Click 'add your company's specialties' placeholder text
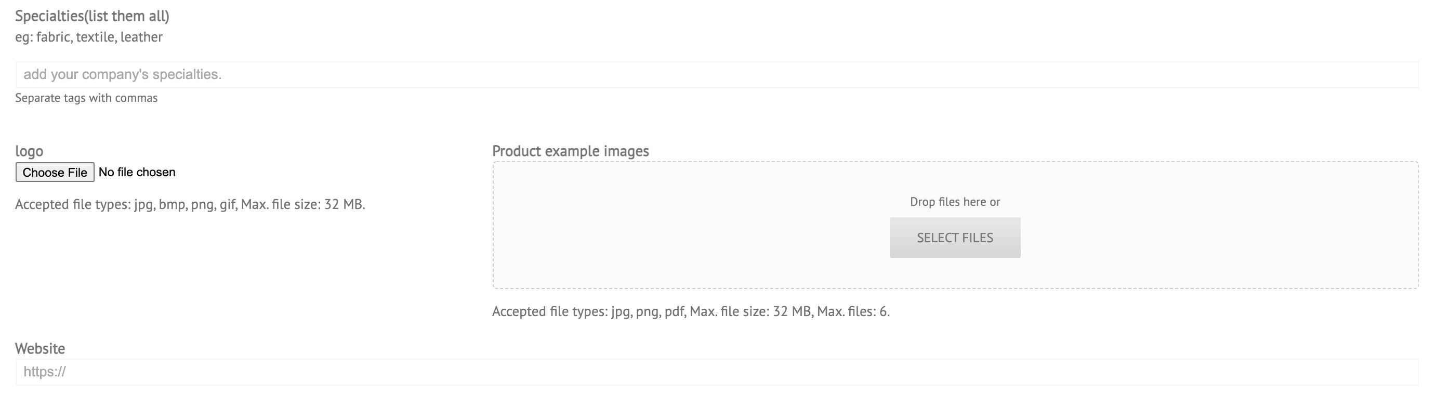This screenshot has height=393, width=1449. coord(123,75)
